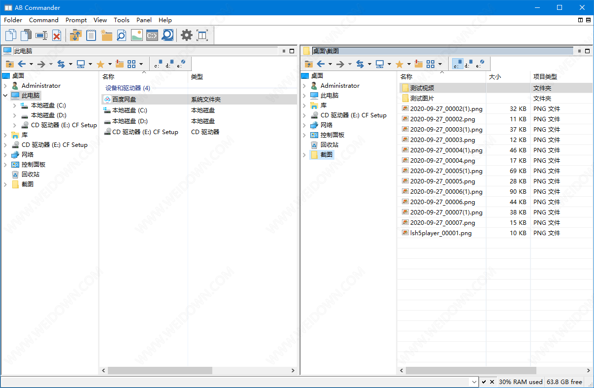Click right panel back arrow
The image size is (594, 388).
pyautogui.click(x=321, y=64)
